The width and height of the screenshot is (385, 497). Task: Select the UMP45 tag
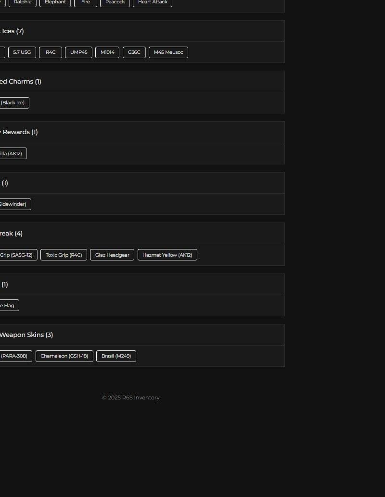[x=78, y=52]
